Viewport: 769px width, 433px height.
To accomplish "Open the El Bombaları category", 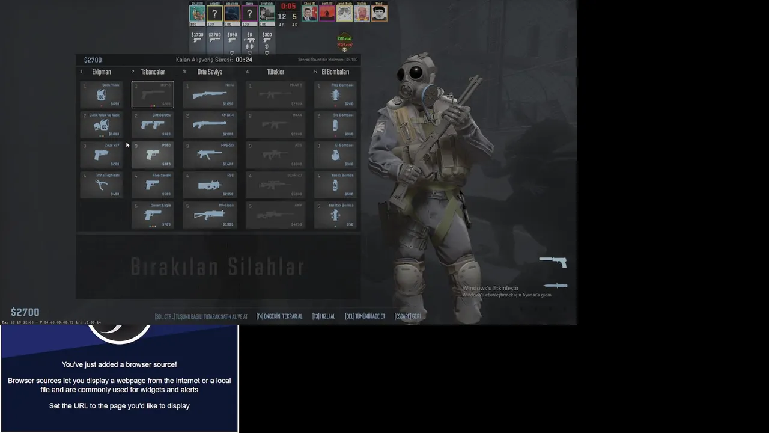I will 335,72.
